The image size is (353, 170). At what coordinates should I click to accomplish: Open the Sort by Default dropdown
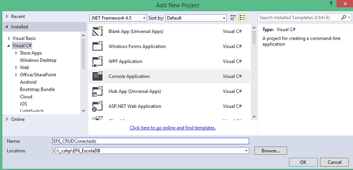coord(196,18)
